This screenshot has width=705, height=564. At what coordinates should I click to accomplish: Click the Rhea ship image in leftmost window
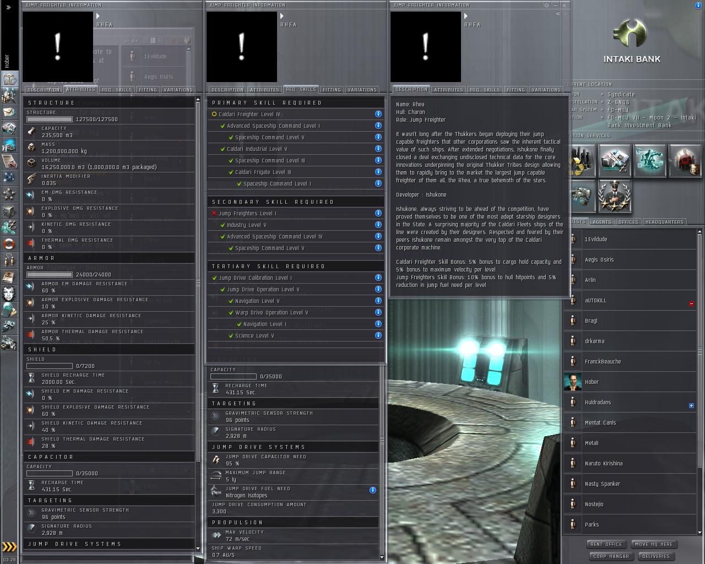[x=58, y=47]
